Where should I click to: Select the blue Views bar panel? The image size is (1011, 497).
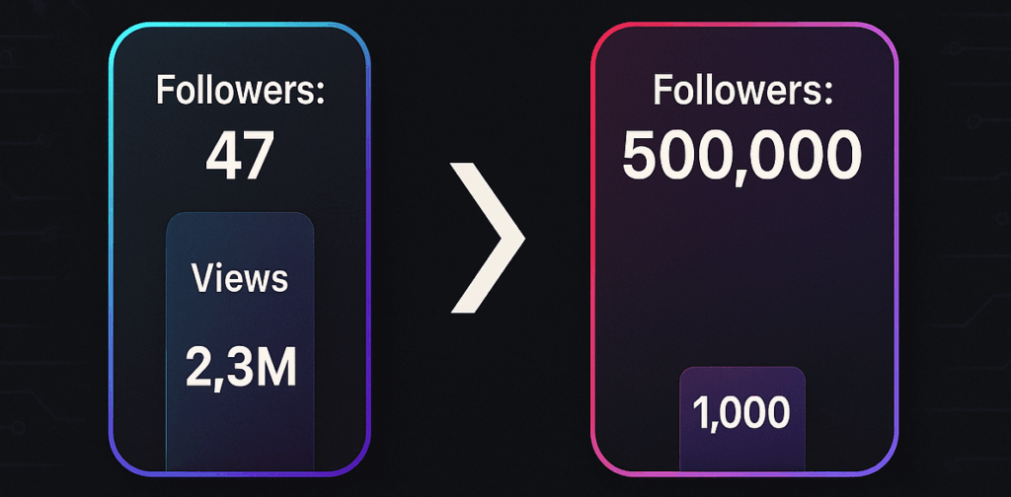click(240, 342)
